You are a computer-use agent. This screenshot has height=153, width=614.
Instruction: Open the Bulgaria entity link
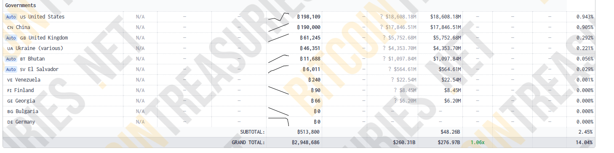[27, 111]
